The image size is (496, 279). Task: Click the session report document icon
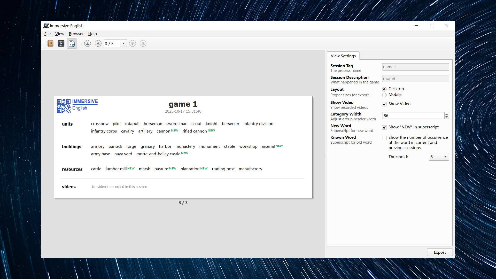point(72,43)
